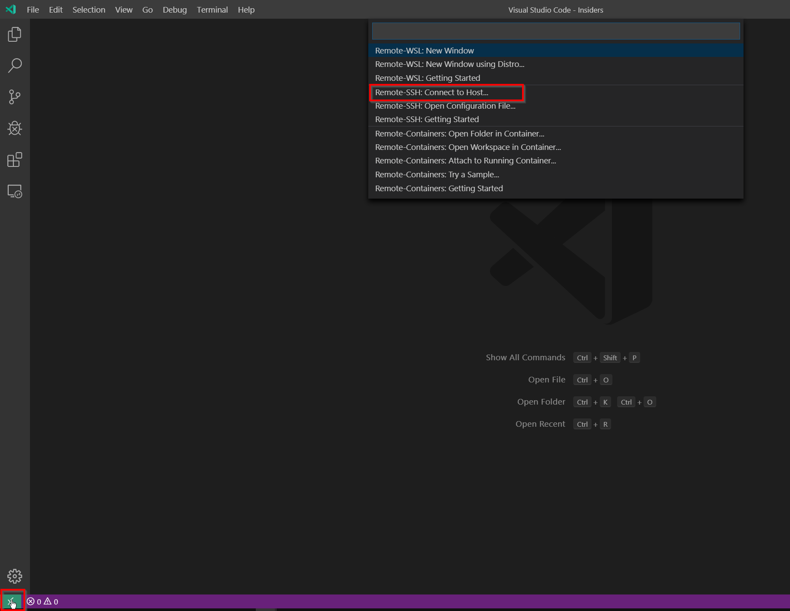Open the Remote Explorer view

(x=14, y=191)
